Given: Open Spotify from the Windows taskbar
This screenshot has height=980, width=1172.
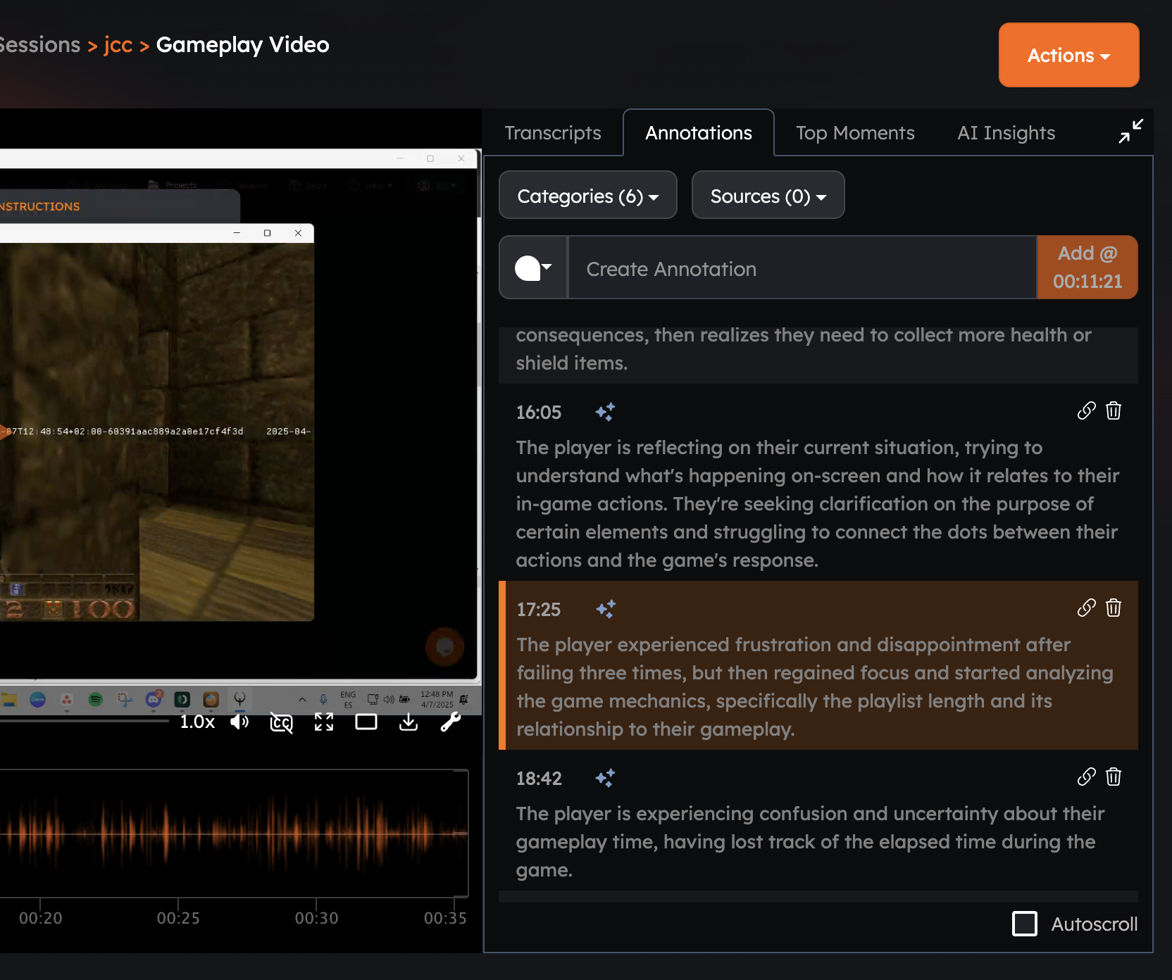Looking at the screenshot, I should pyautogui.click(x=96, y=701).
